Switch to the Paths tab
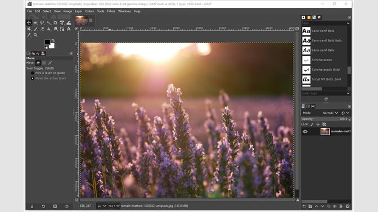This screenshot has height=212, width=378. (313, 106)
